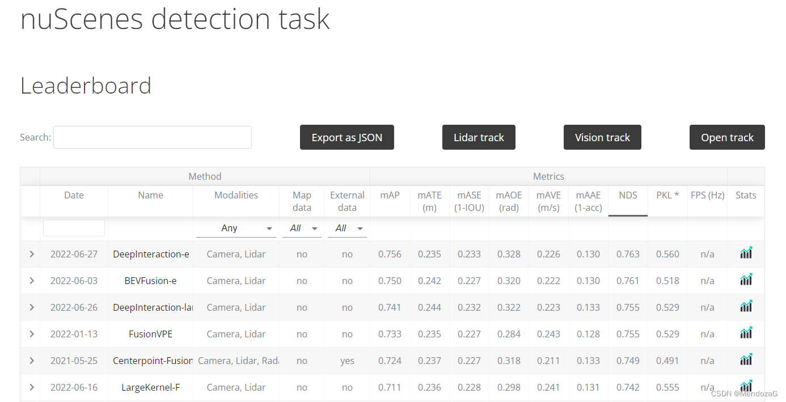Expand the LargeKernel-F row details

click(x=32, y=387)
